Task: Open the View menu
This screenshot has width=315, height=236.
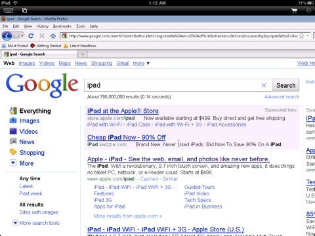Action: [x=28, y=26]
